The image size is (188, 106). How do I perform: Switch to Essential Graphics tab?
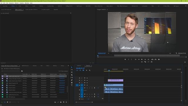click(x=46, y=9)
